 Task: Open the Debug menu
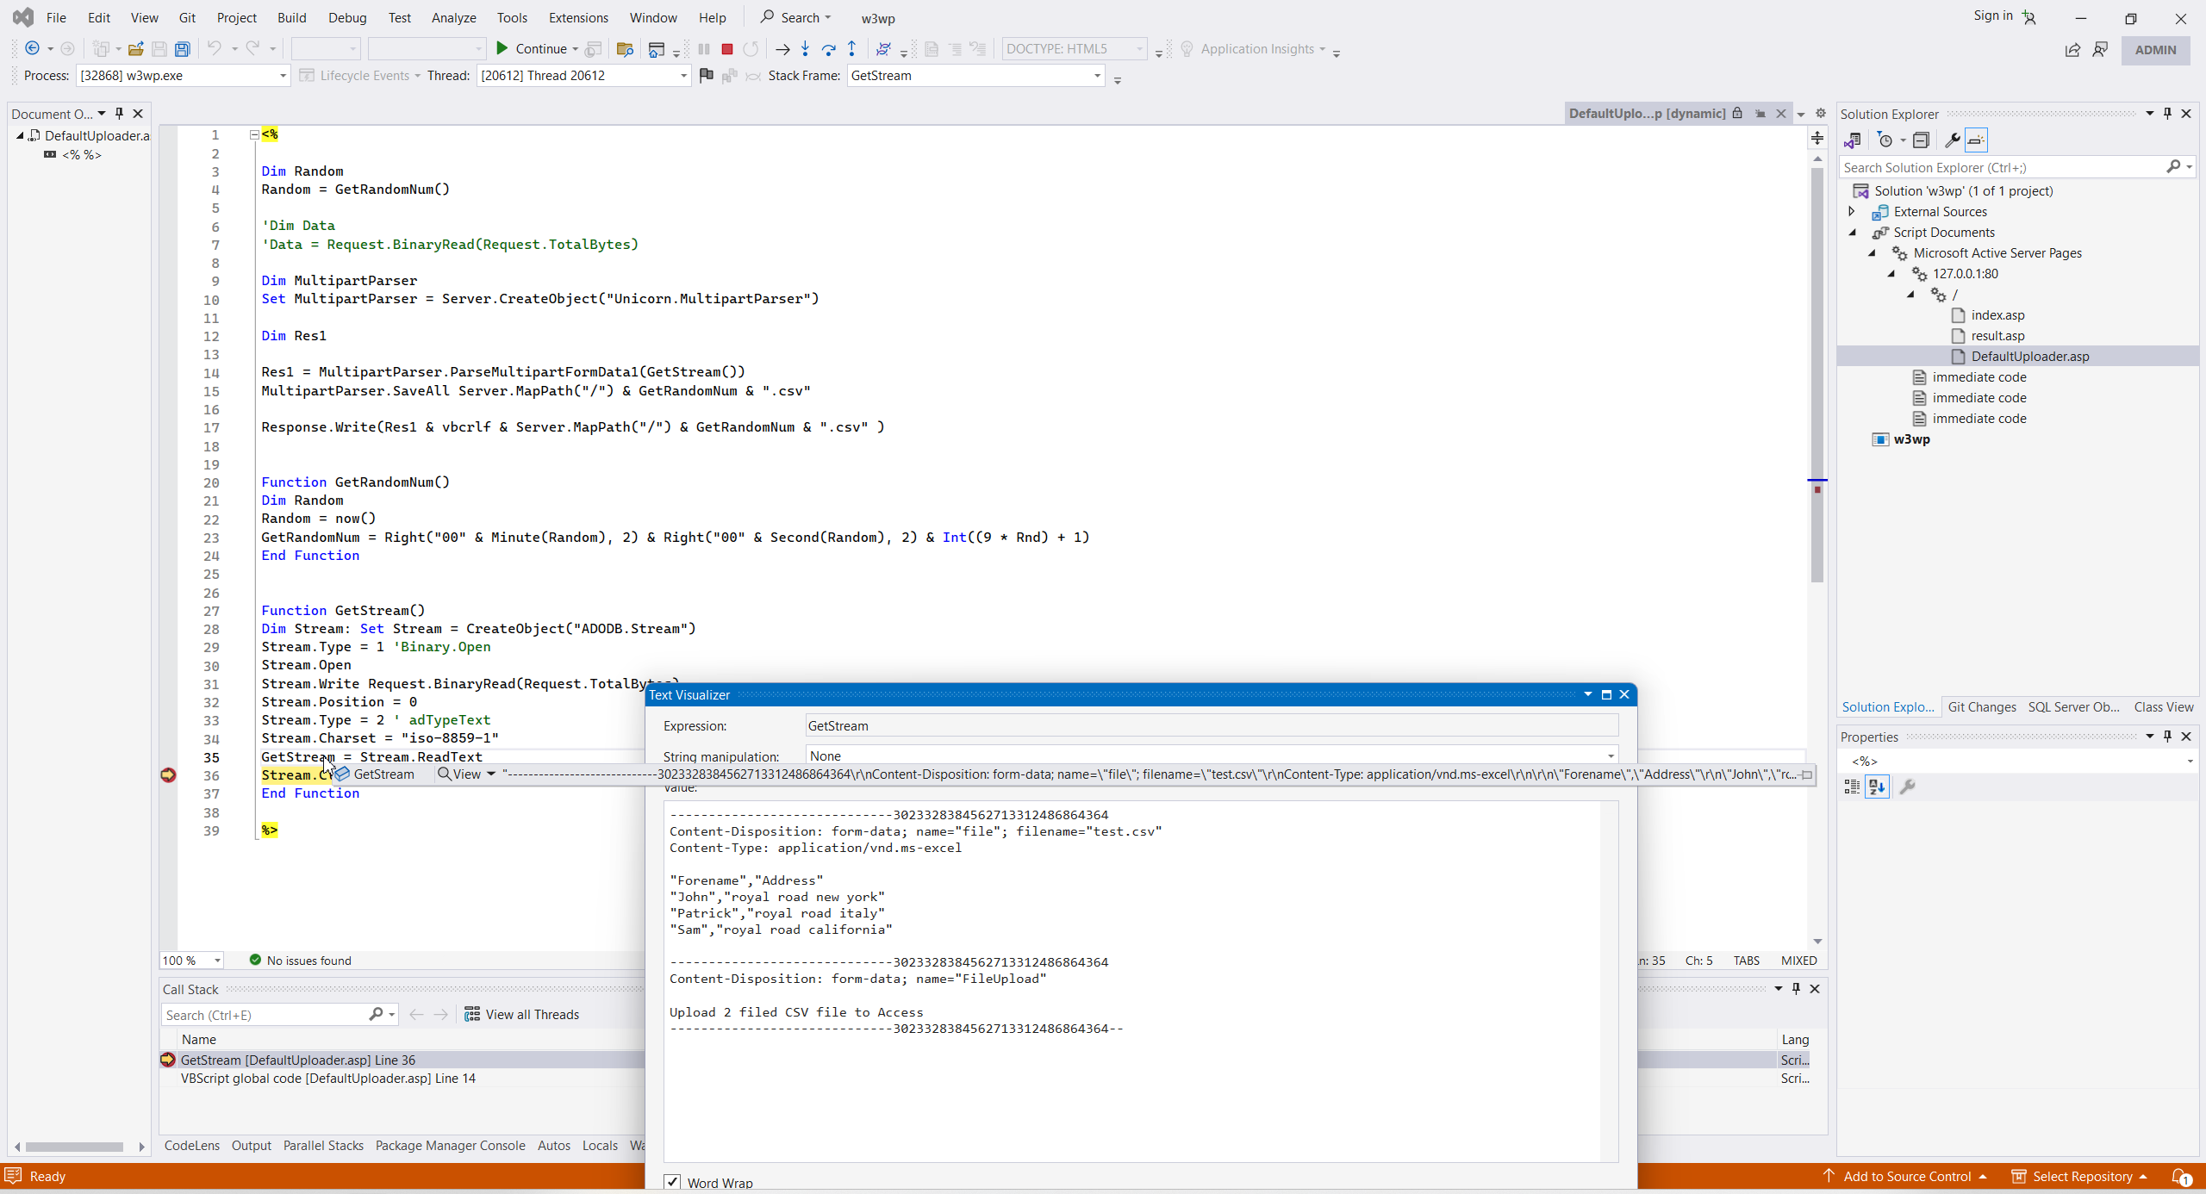click(x=346, y=17)
